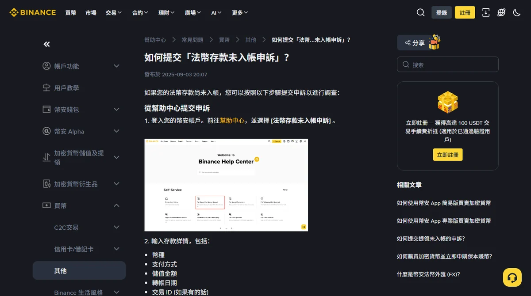Click bullet text 儲值金額

click(x=165, y=273)
